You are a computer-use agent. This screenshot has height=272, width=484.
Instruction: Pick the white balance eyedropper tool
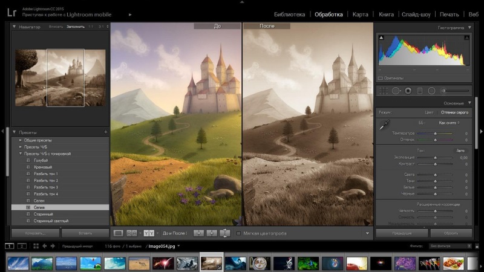pos(385,125)
